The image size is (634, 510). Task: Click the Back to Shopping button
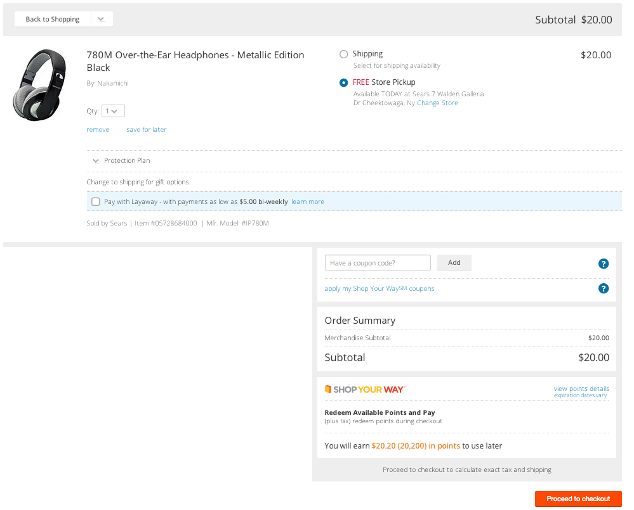53,20
